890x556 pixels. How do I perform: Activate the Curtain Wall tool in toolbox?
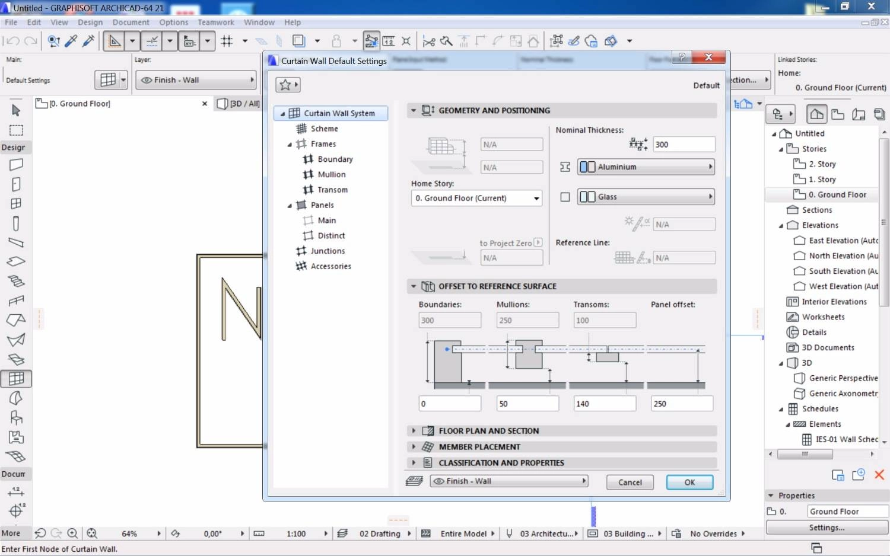pyautogui.click(x=16, y=378)
